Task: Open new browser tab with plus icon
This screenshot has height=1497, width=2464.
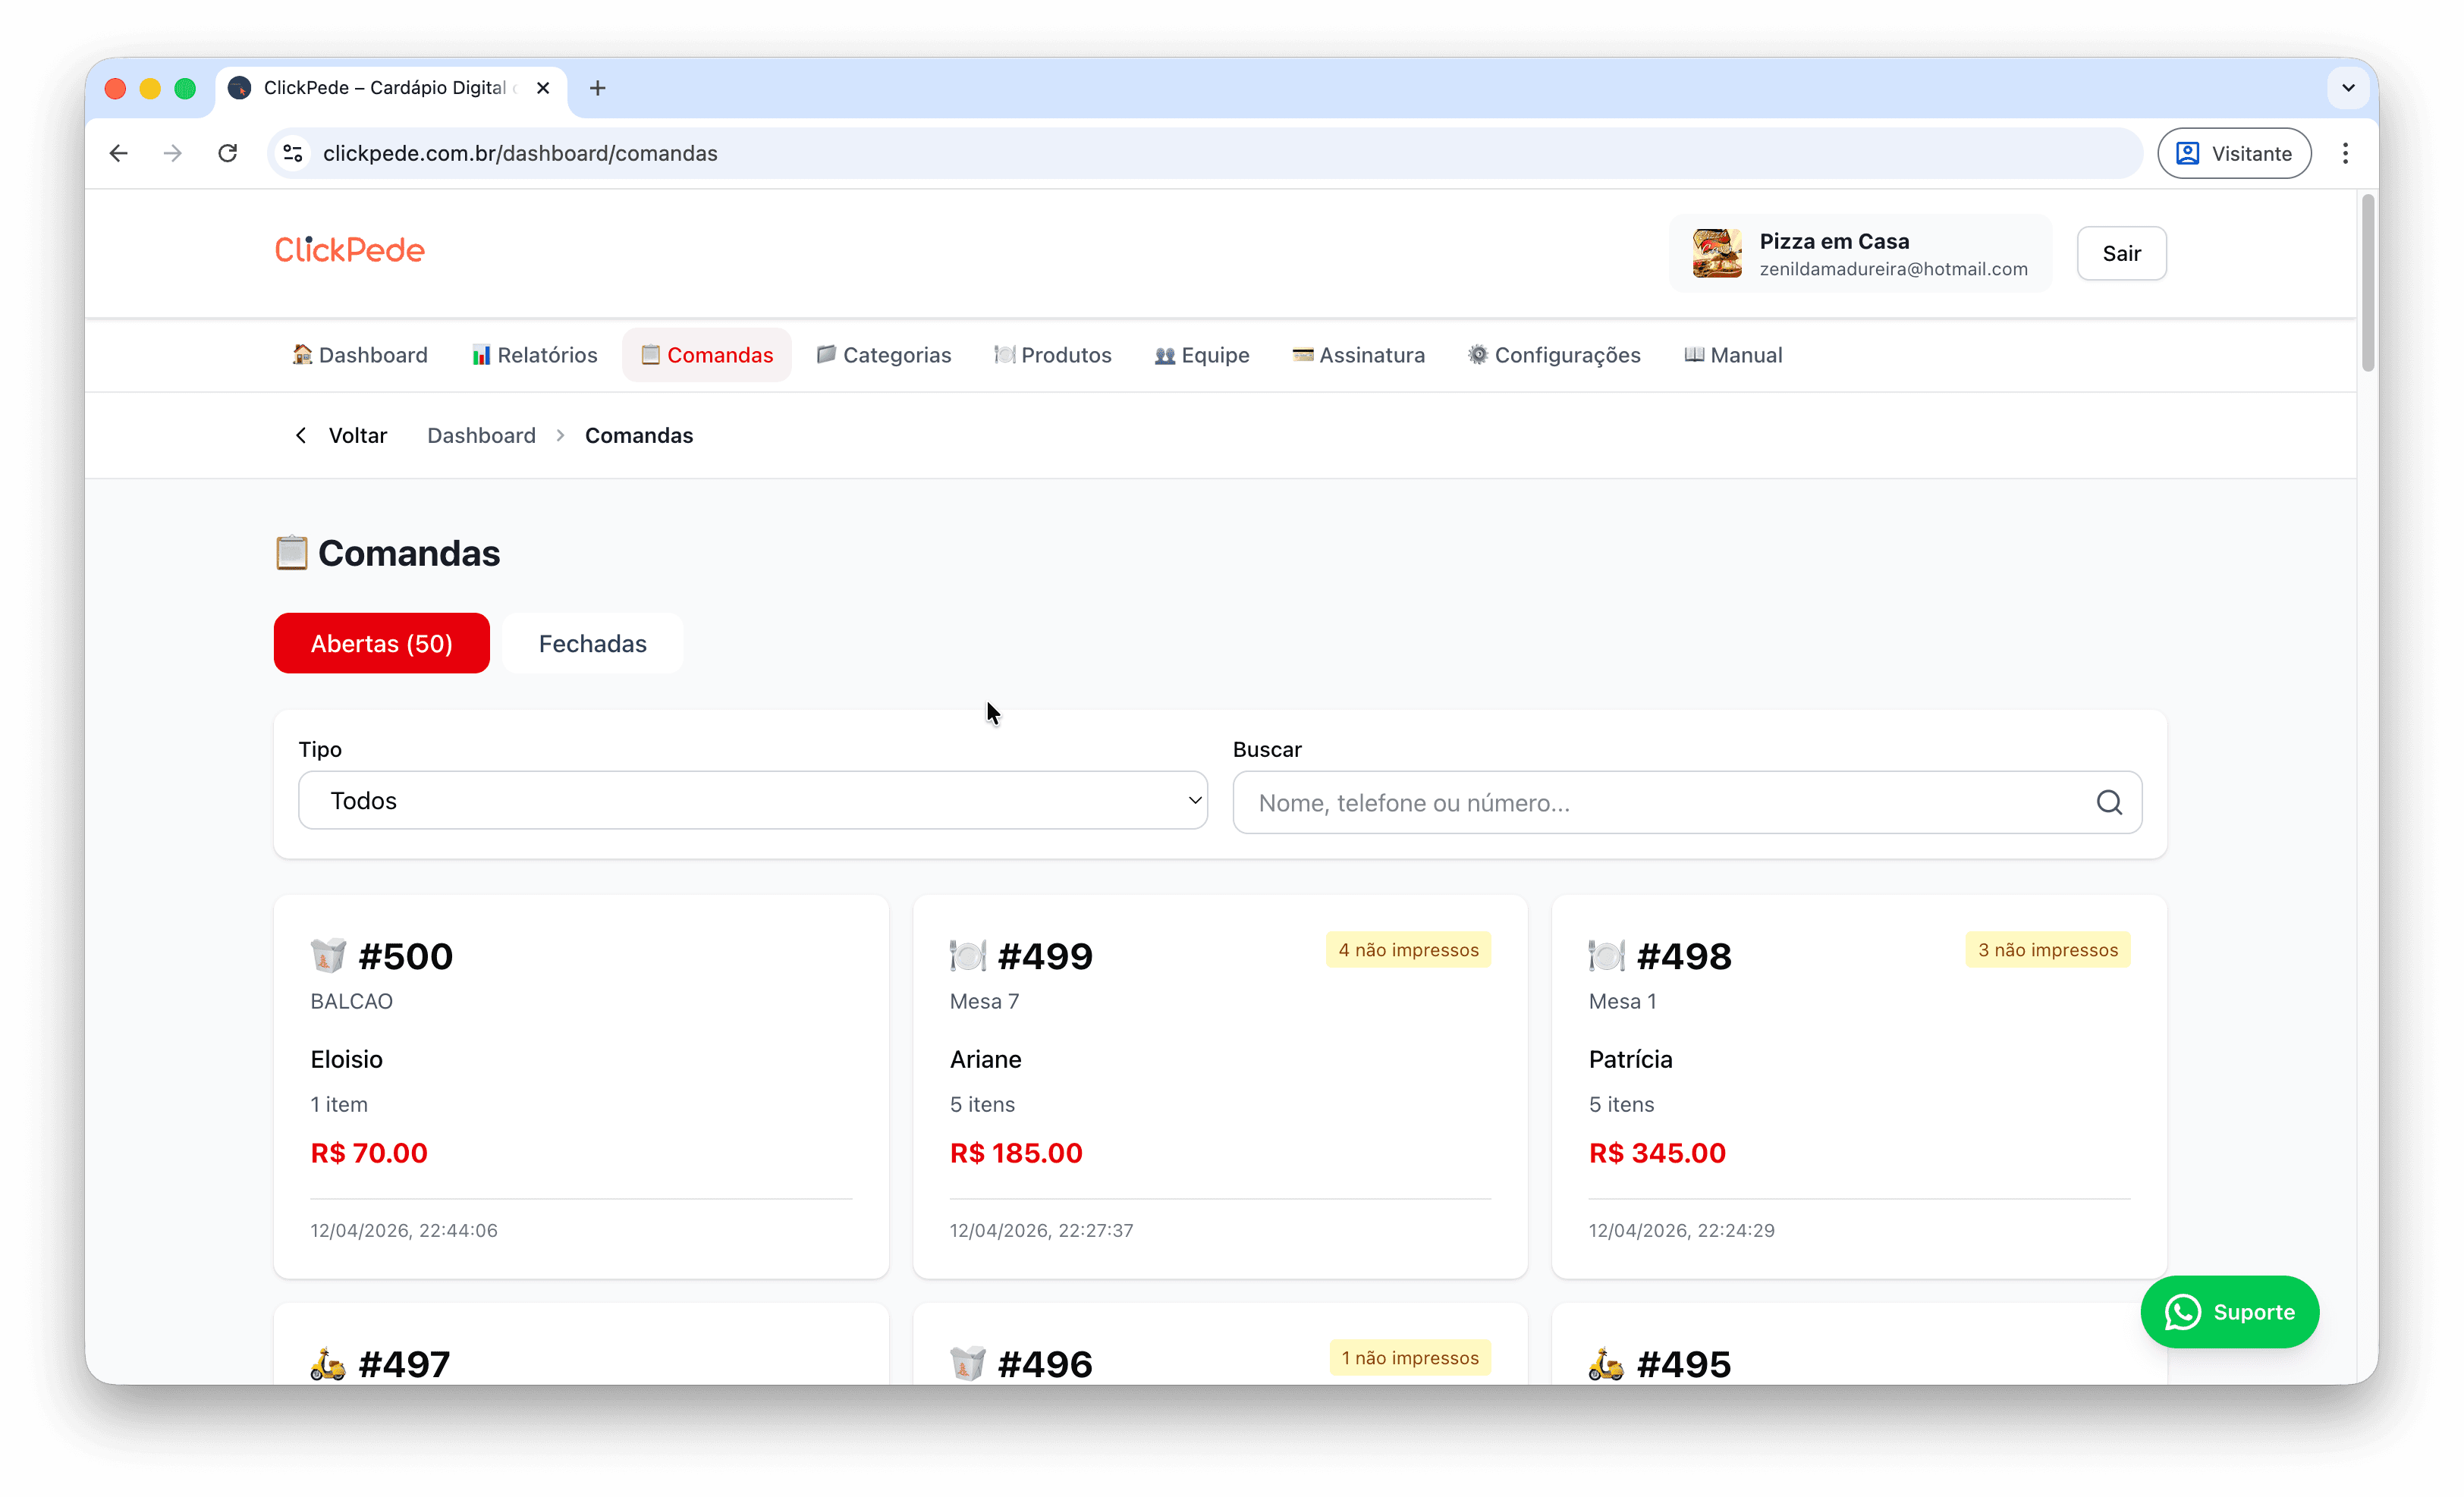Action: point(598,88)
